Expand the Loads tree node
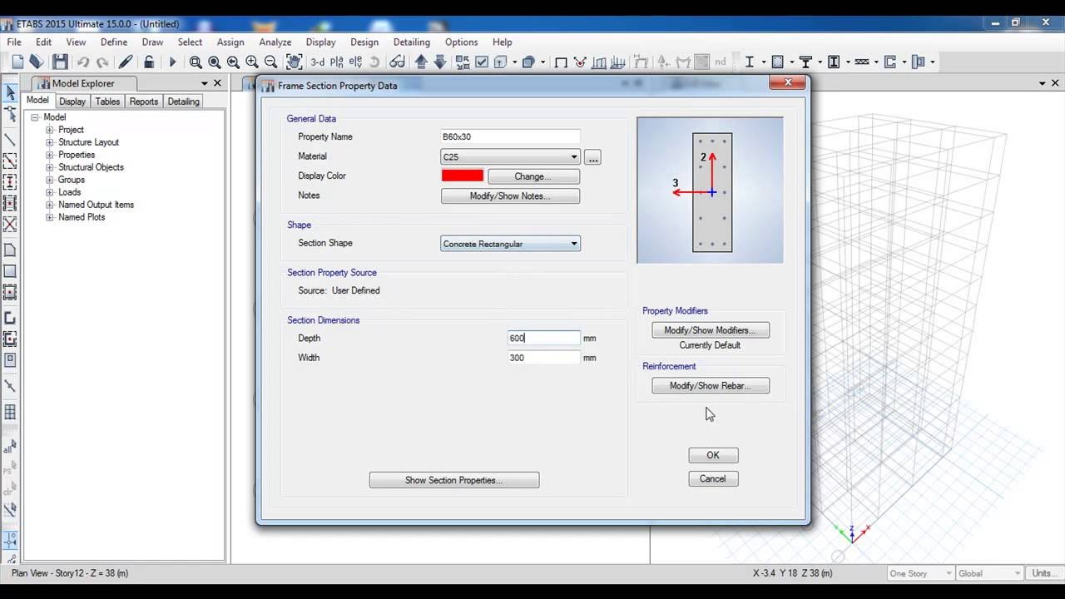1065x599 pixels. tap(49, 192)
